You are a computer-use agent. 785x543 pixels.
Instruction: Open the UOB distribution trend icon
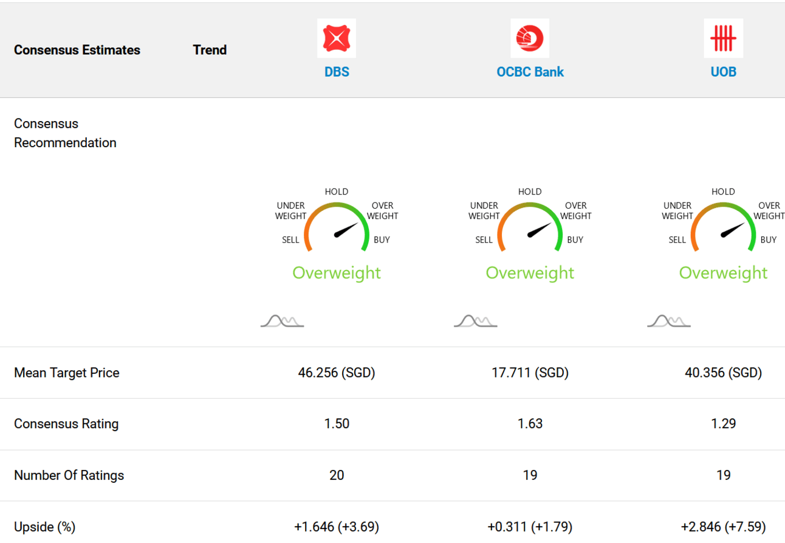coord(668,320)
